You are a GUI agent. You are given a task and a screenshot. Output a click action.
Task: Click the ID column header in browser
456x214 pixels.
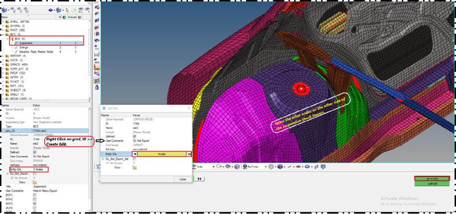60,17
